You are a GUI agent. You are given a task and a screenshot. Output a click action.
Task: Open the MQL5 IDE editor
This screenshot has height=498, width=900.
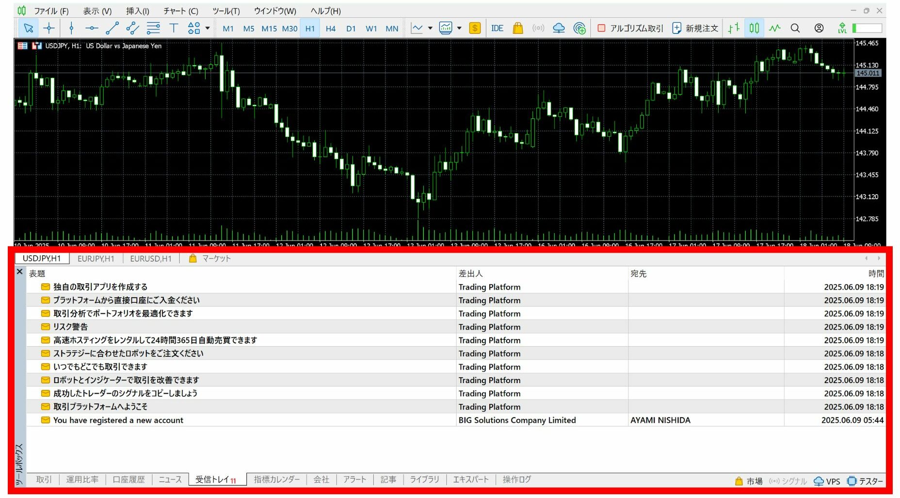coord(497,28)
